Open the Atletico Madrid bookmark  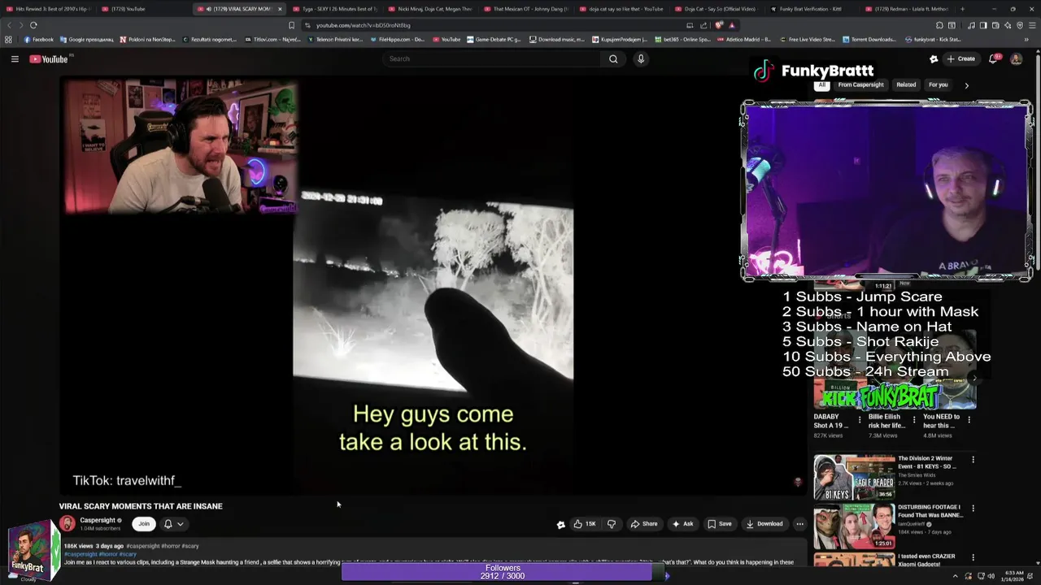tap(746, 39)
